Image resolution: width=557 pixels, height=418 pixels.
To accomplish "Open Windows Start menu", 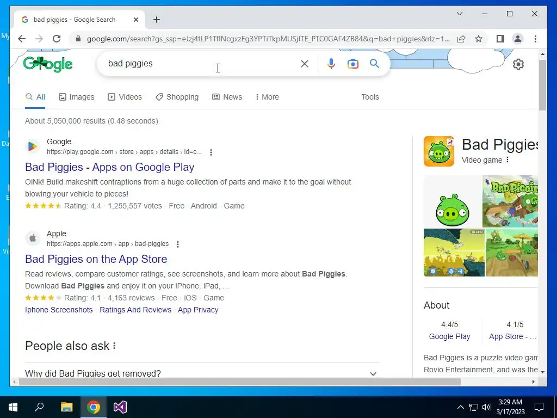I will click(x=13, y=407).
